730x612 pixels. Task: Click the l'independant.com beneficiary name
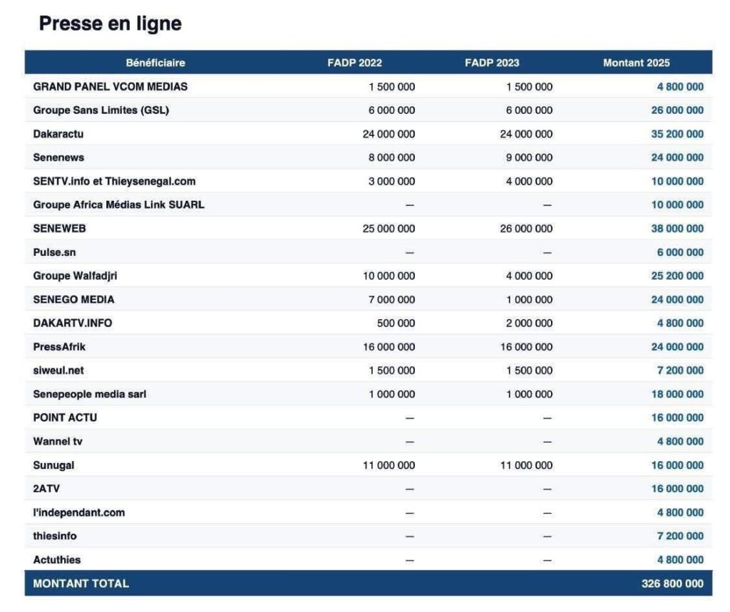78,512
